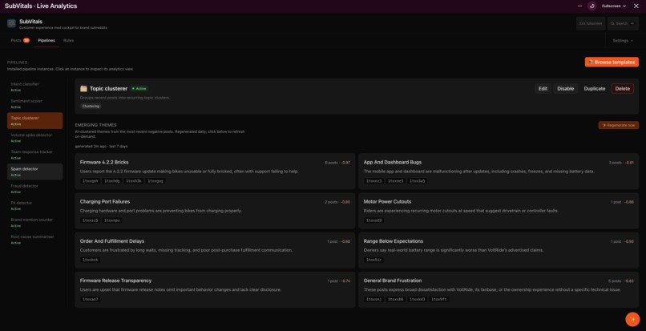Open post ID 1txxk43
646x331 pixels.
tap(418, 299)
